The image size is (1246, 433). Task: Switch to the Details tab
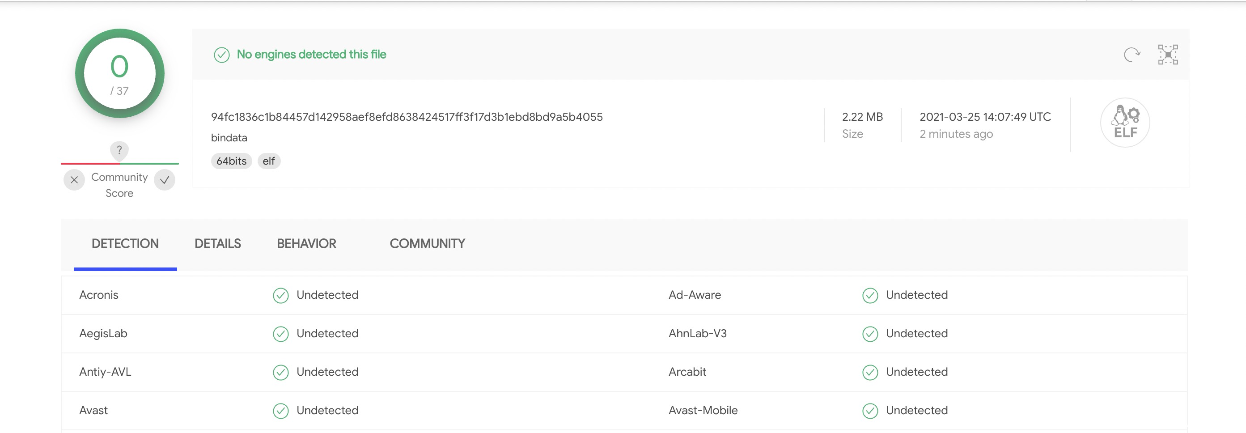[218, 243]
